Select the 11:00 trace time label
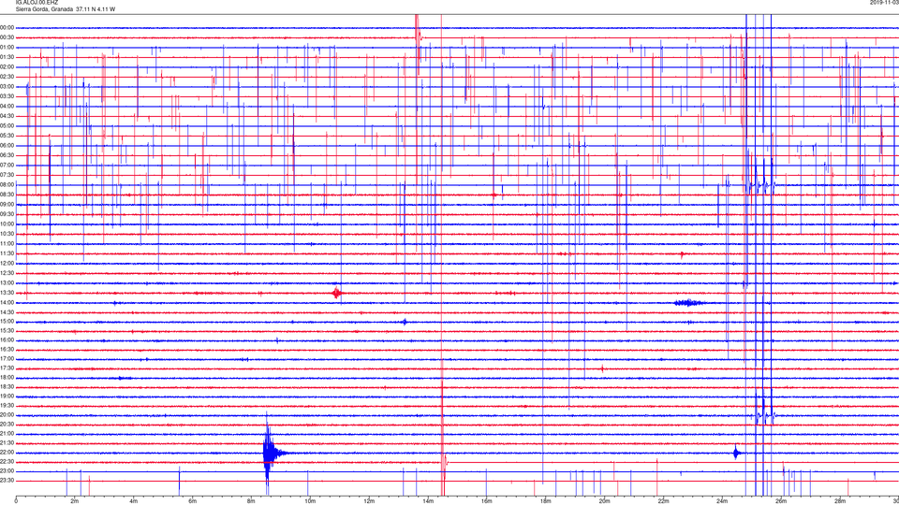Viewport: 899px width, 505px height. (x=7, y=243)
